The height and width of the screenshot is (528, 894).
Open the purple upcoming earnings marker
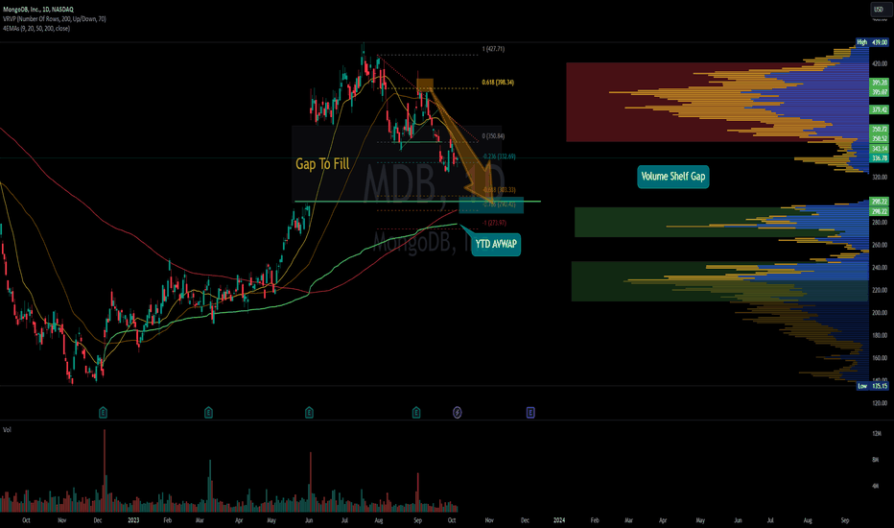[530, 412]
